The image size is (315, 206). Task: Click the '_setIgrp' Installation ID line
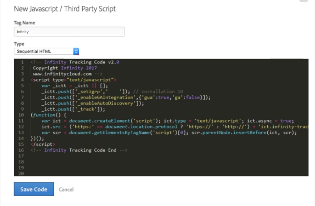(x=112, y=92)
